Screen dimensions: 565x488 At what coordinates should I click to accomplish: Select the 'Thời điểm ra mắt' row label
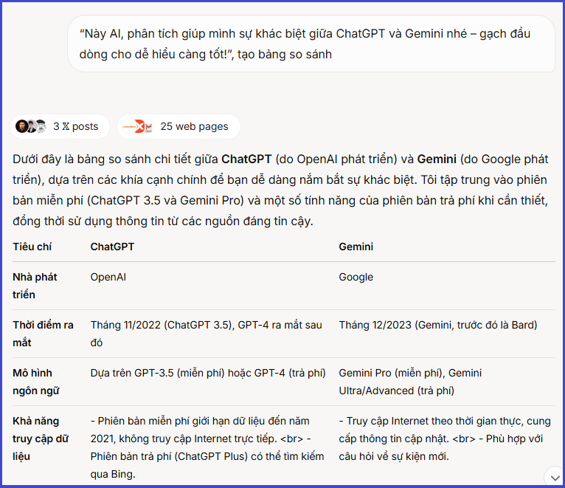tap(43, 334)
